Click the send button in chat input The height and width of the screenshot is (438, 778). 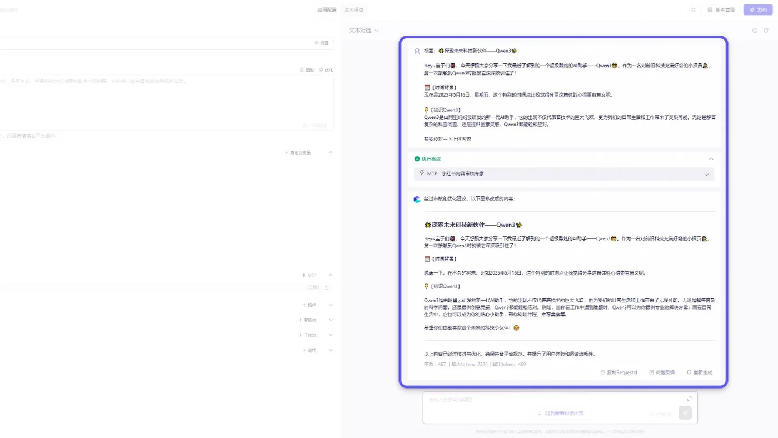pyautogui.click(x=685, y=413)
